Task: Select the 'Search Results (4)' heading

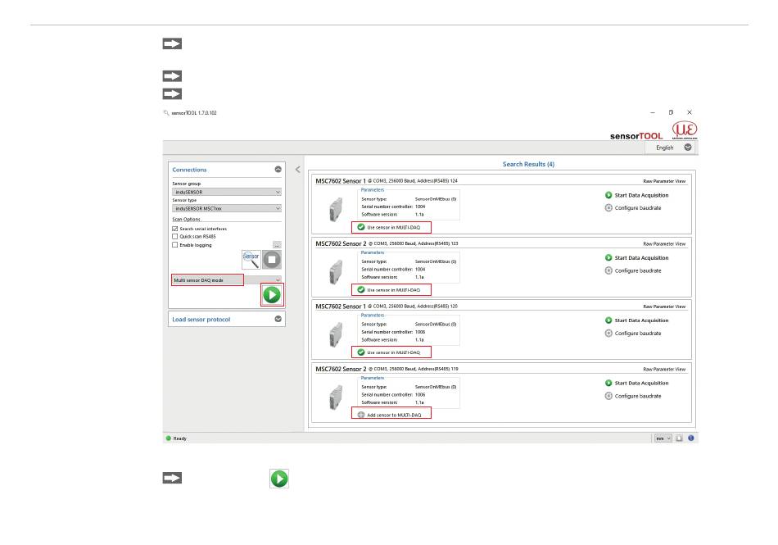Action: point(528,164)
